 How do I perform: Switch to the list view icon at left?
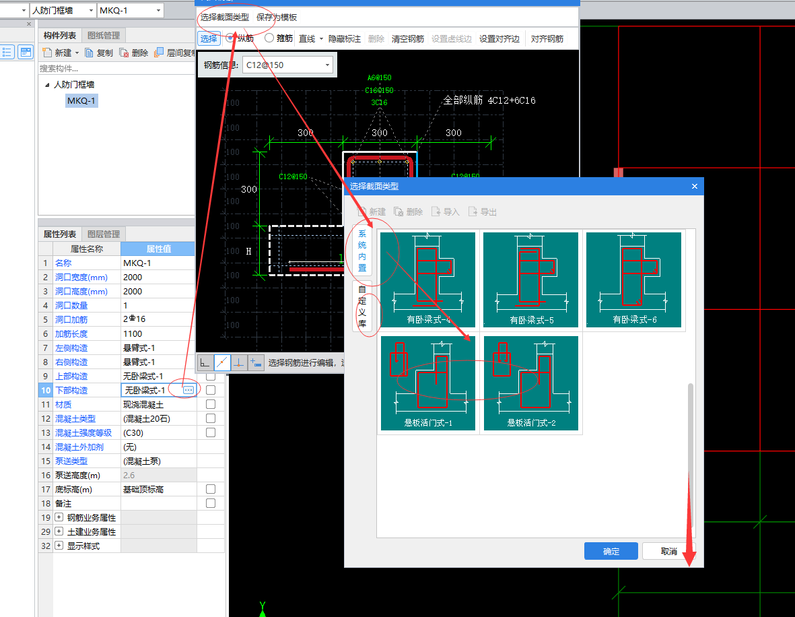[x=7, y=52]
